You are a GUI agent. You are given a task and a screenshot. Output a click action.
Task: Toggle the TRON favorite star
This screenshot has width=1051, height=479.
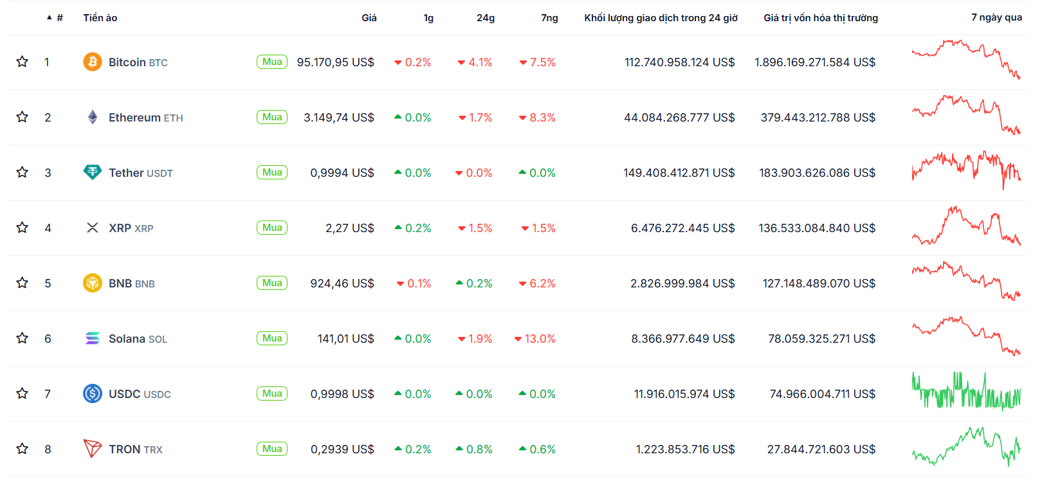pyautogui.click(x=23, y=449)
